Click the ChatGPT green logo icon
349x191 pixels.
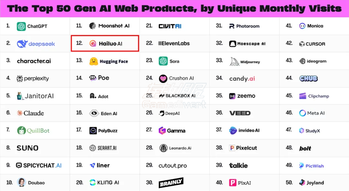tap(21, 26)
